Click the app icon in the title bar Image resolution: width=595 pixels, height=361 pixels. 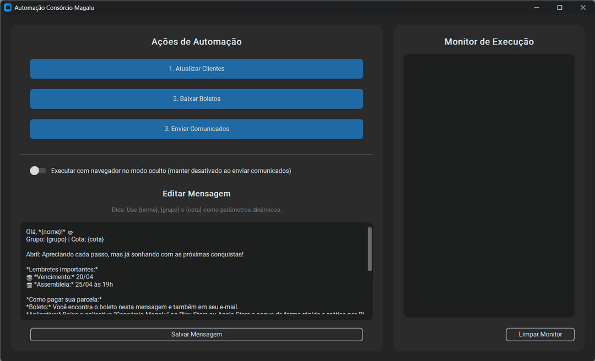point(8,8)
